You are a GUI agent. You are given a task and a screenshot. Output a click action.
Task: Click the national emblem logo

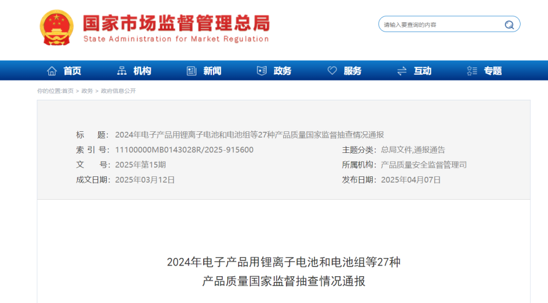tap(57, 27)
